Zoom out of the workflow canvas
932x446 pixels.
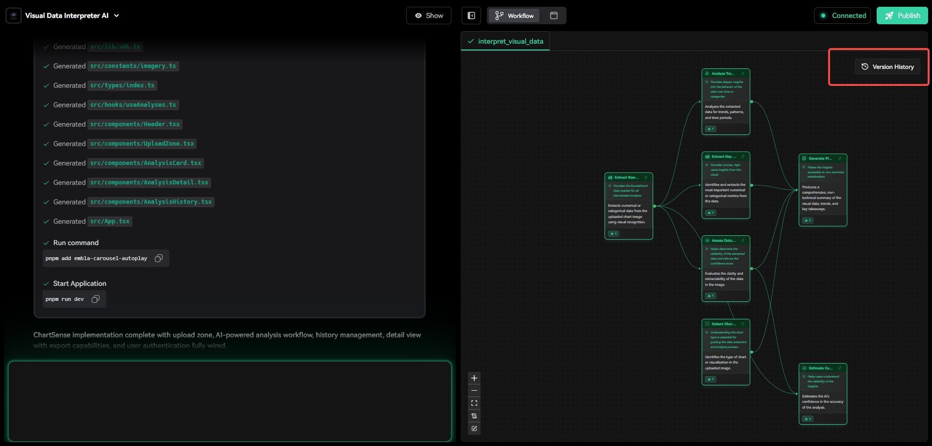pos(474,391)
